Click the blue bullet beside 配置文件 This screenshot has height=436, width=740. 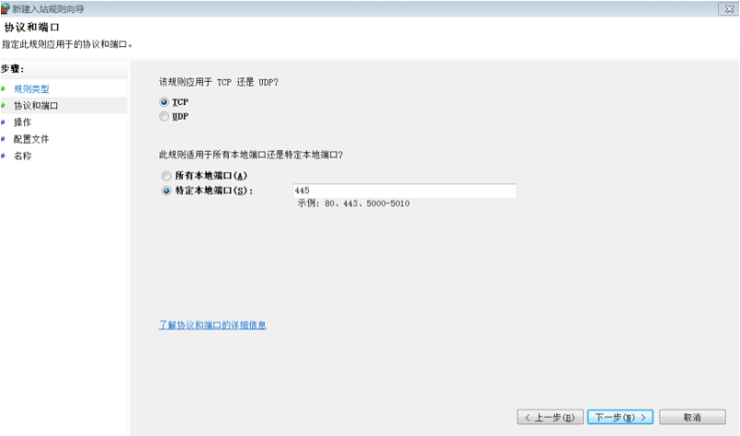4,139
